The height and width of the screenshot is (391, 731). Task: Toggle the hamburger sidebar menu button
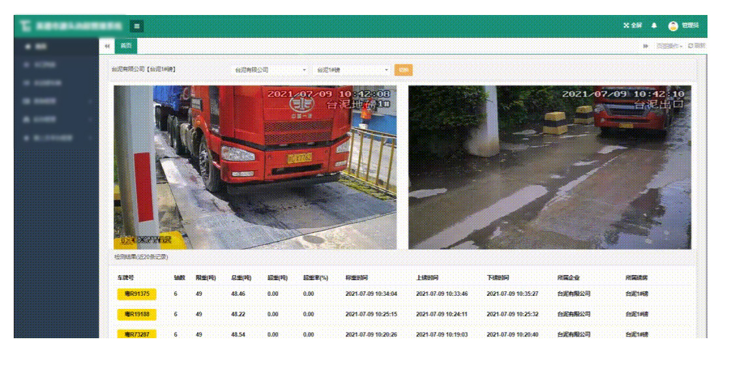(x=137, y=26)
